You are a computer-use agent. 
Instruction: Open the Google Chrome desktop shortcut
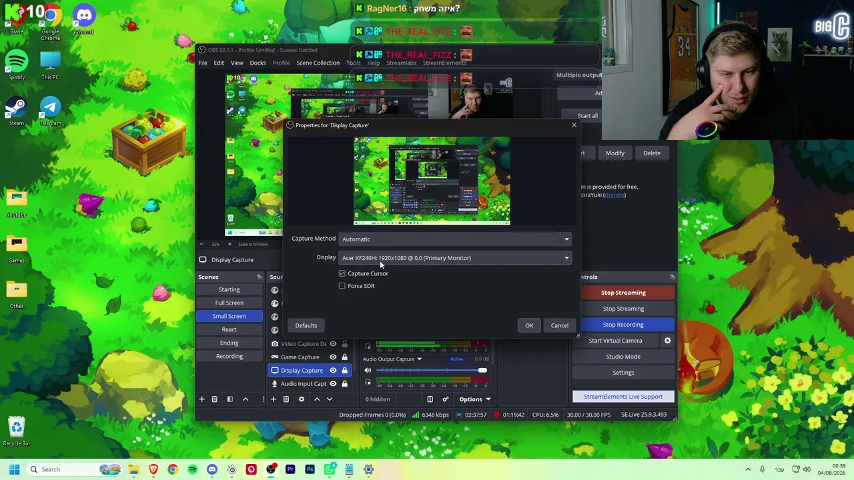(x=50, y=21)
